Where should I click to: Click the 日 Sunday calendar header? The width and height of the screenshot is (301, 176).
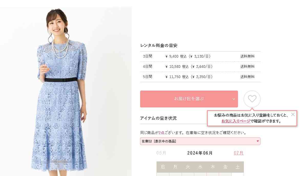click(163, 167)
